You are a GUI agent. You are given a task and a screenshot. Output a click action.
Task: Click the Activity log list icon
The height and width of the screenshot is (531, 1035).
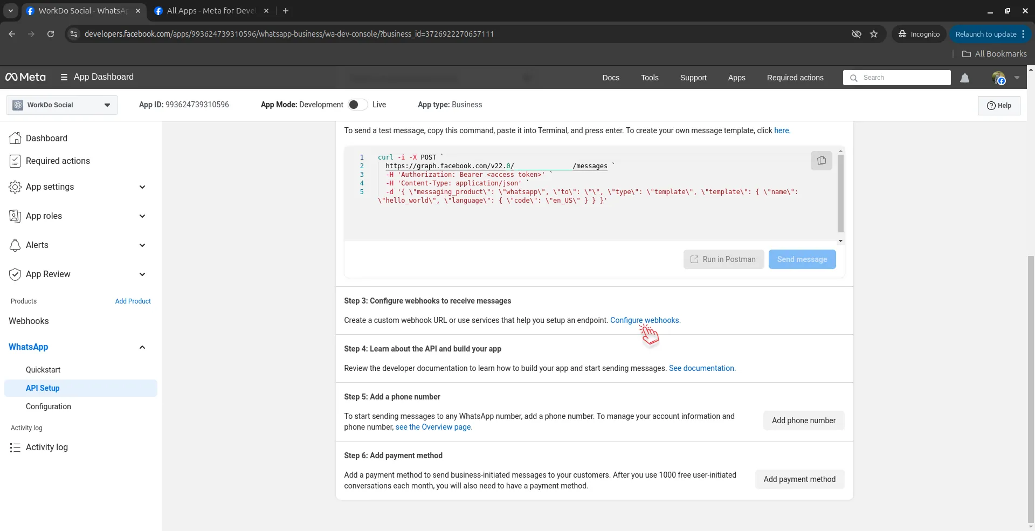[15, 447]
